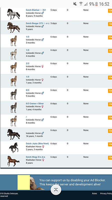Click the orange button in Dutch Blæfaxi row

pyautogui.click(x=110, y=10)
